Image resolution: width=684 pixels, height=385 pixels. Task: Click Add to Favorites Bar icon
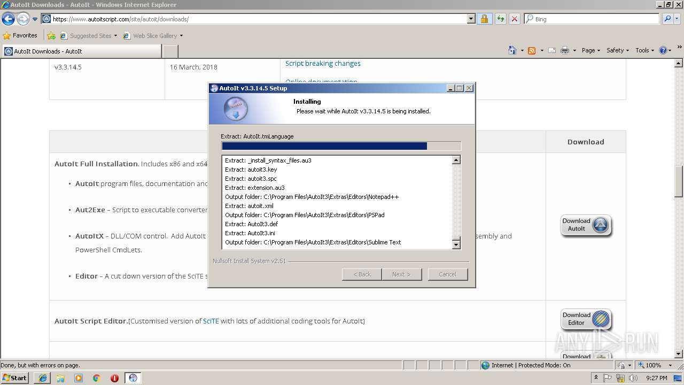click(51, 36)
